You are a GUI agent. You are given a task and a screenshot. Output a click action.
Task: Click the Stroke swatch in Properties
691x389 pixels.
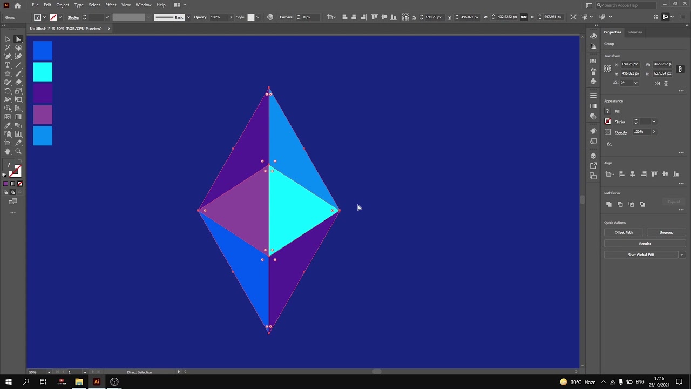coord(608,122)
